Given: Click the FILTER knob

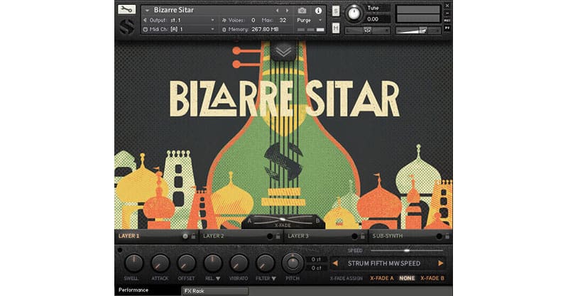Looking at the screenshot, I should click(265, 263).
